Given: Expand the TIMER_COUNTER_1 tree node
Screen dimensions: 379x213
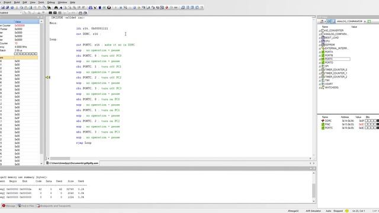Looking at the screenshot, I should click(x=320, y=73).
